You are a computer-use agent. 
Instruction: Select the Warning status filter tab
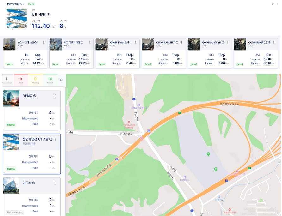[x=35, y=80]
